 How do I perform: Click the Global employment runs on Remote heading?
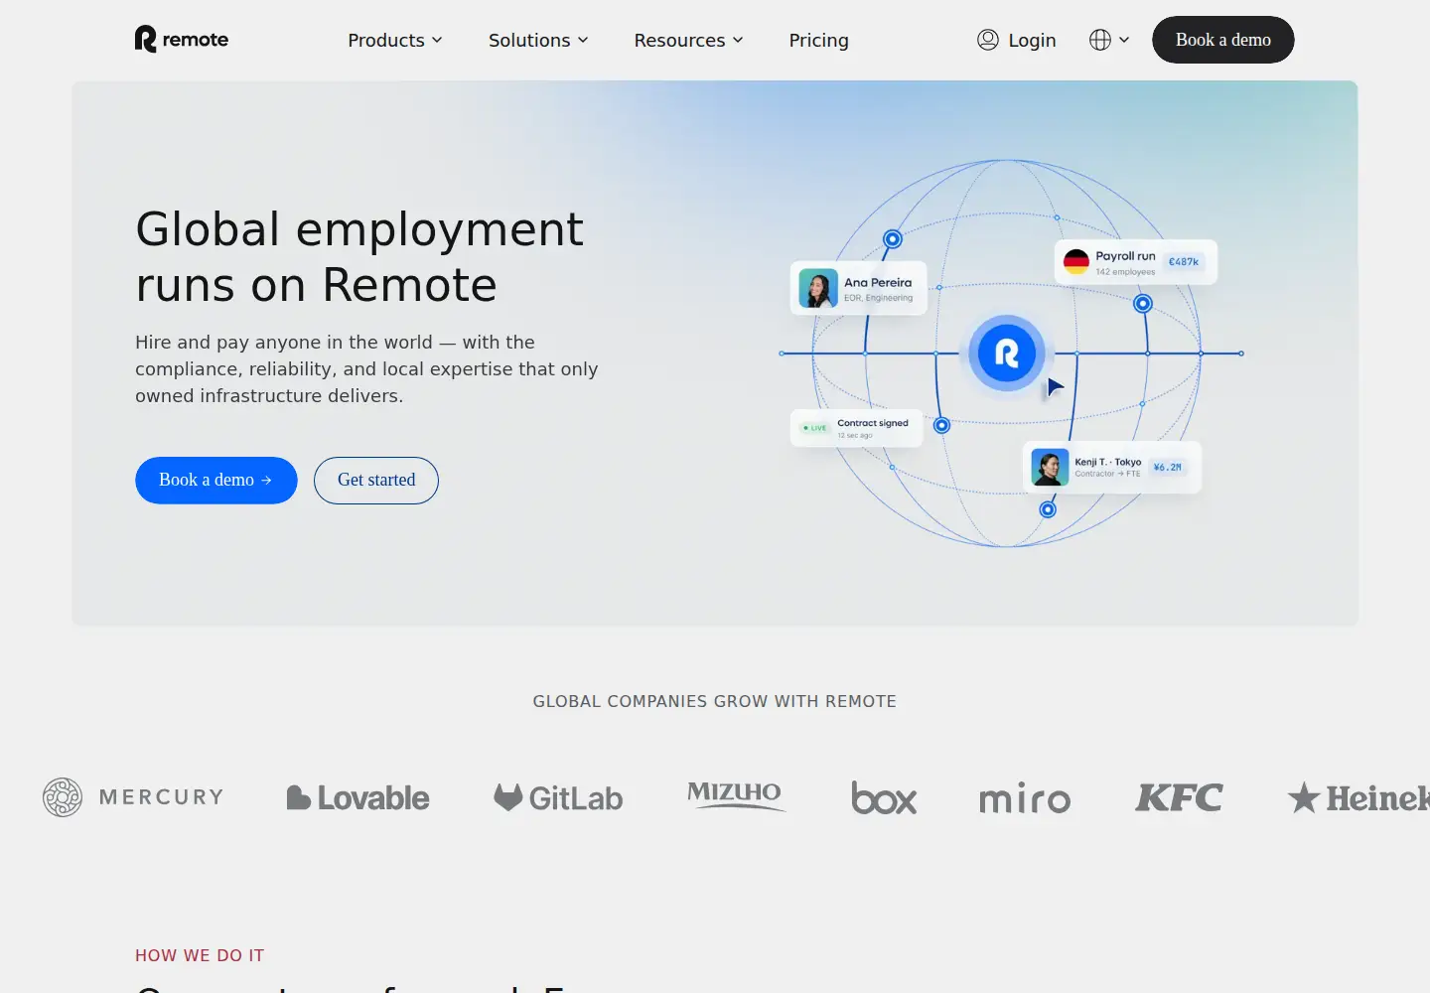tap(359, 257)
